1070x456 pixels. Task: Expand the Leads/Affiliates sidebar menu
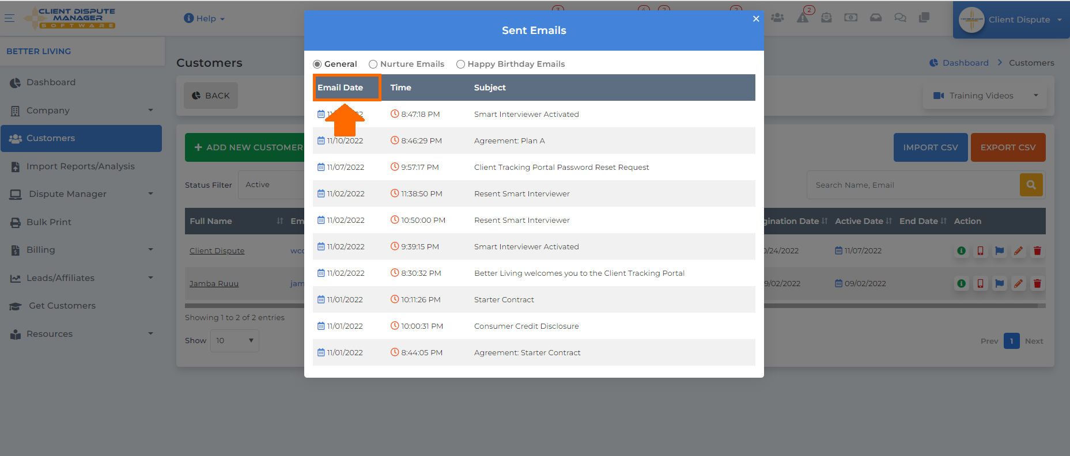point(81,278)
